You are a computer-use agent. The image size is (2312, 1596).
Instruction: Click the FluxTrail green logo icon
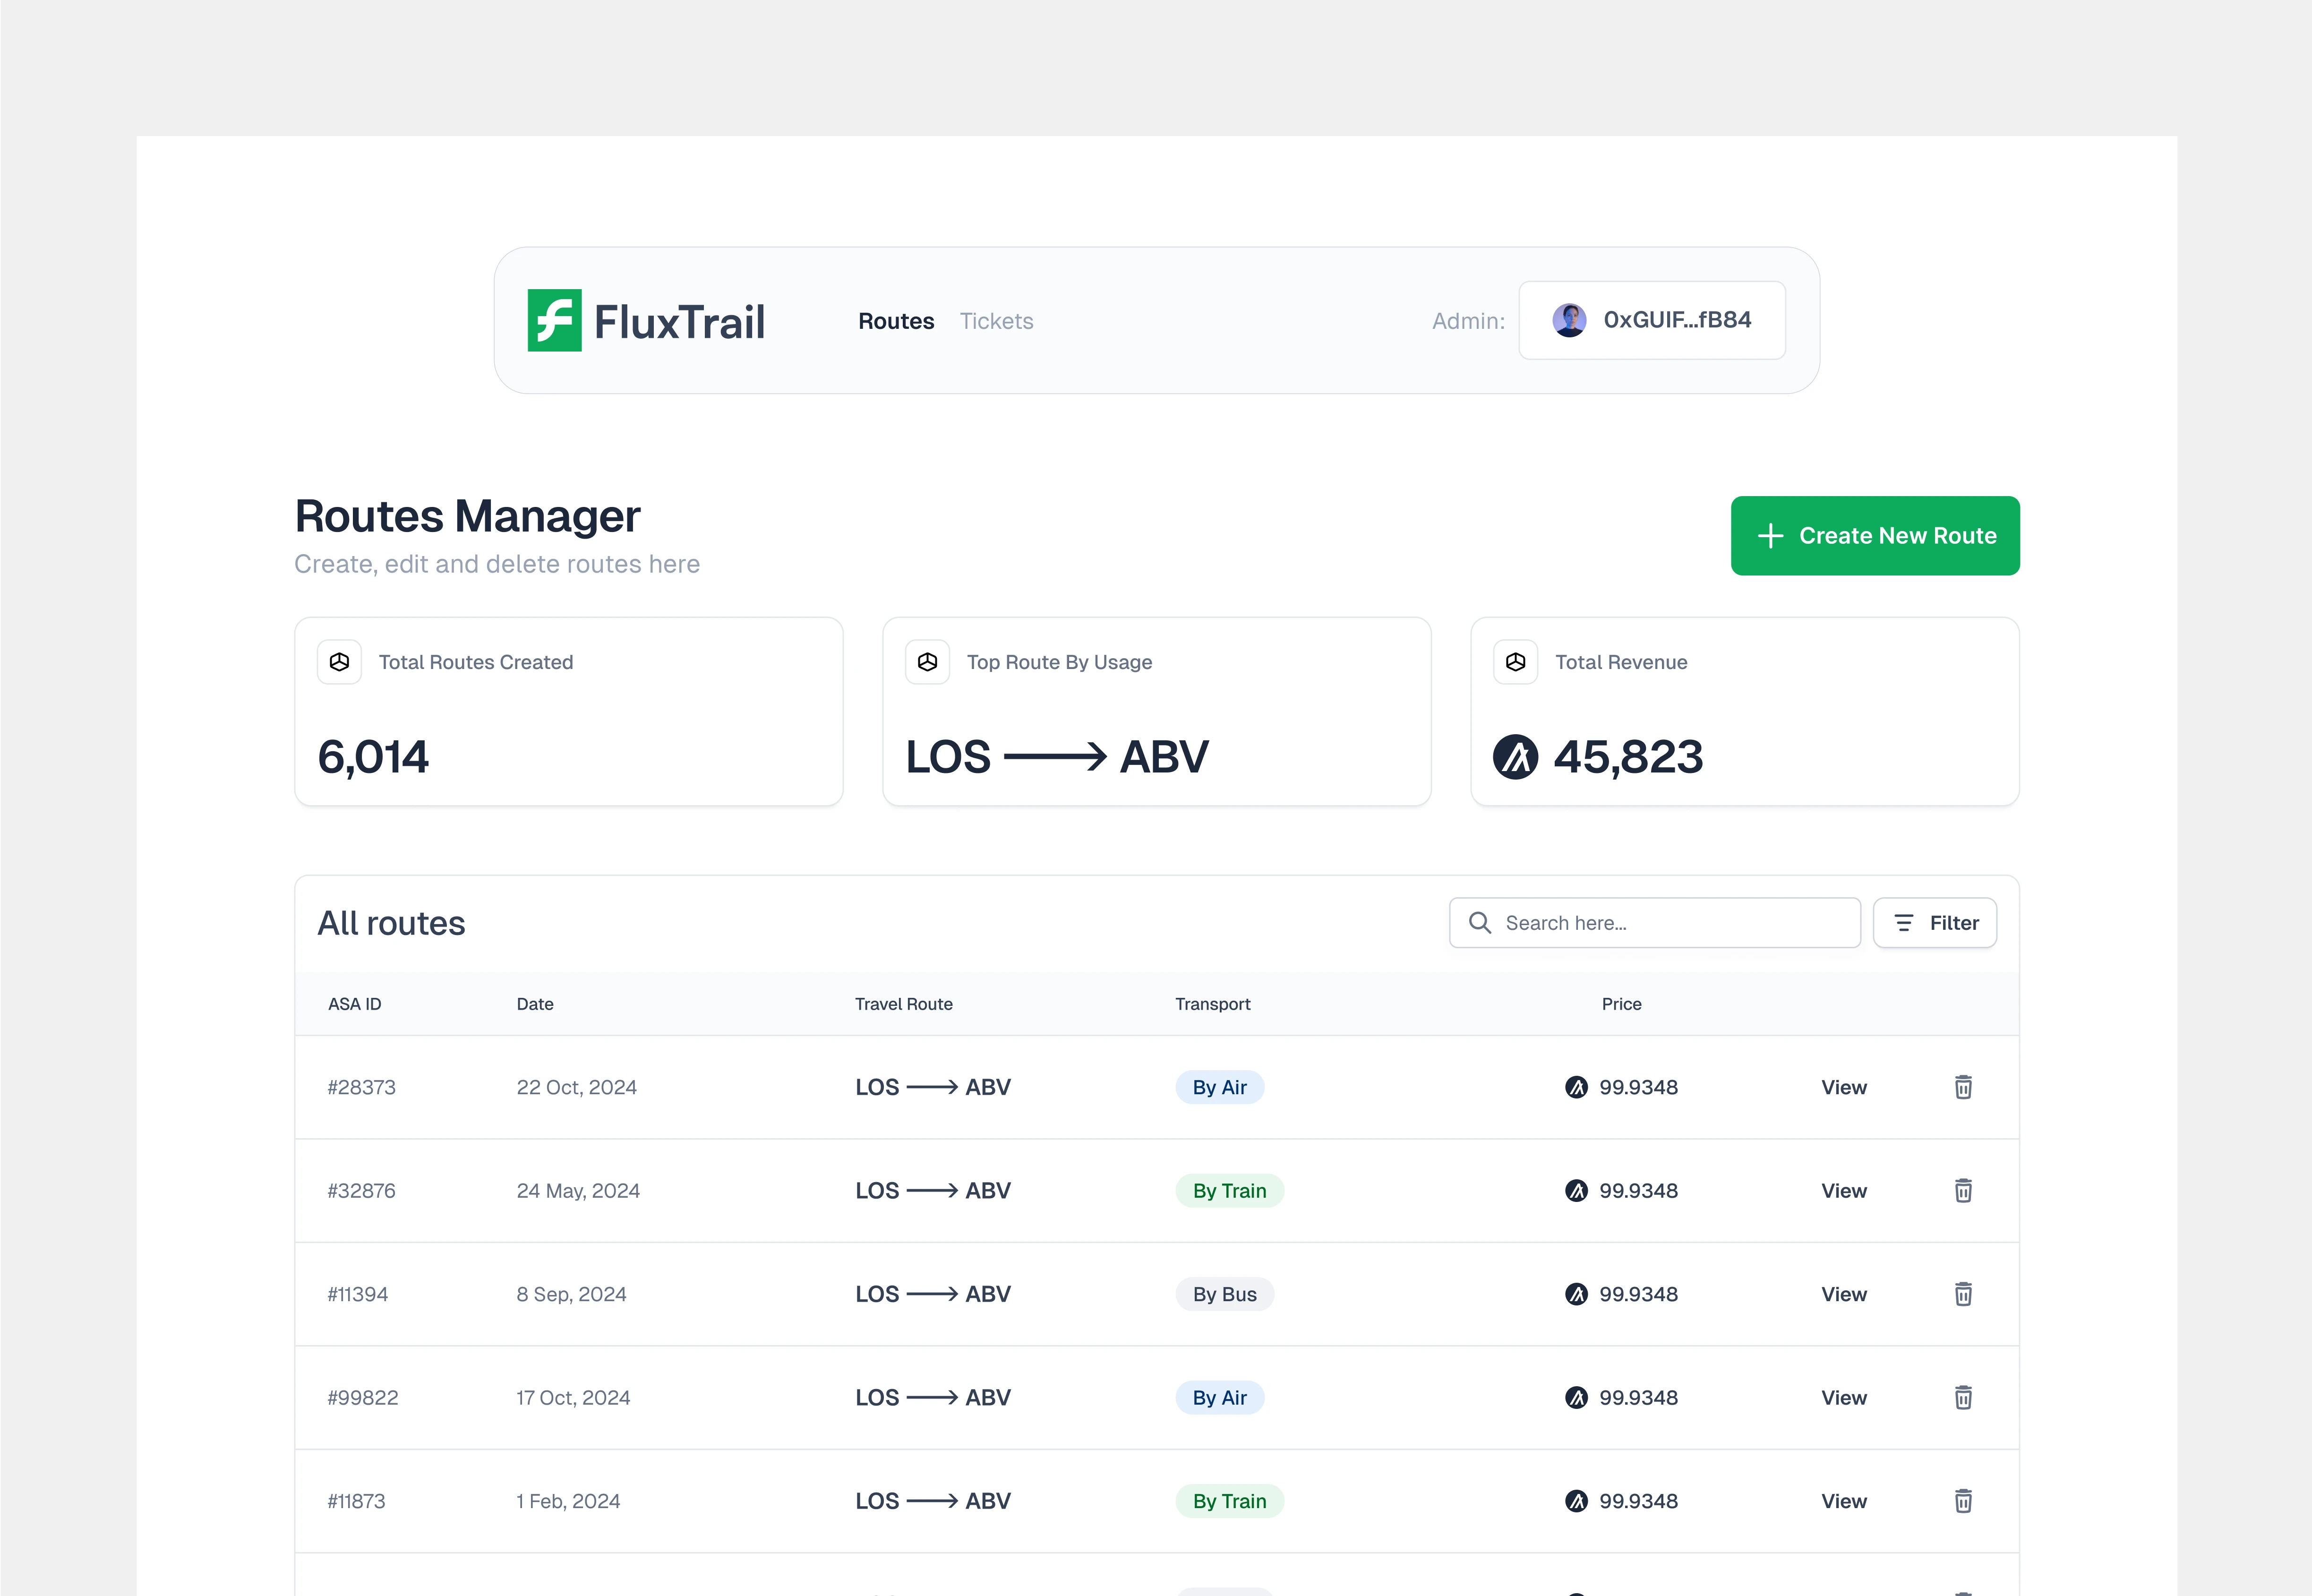pyautogui.click(x=554, y=320)
